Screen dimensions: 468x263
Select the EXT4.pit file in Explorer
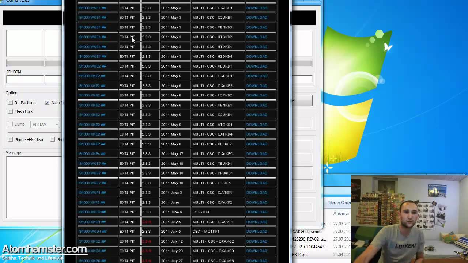click(300, 255)
